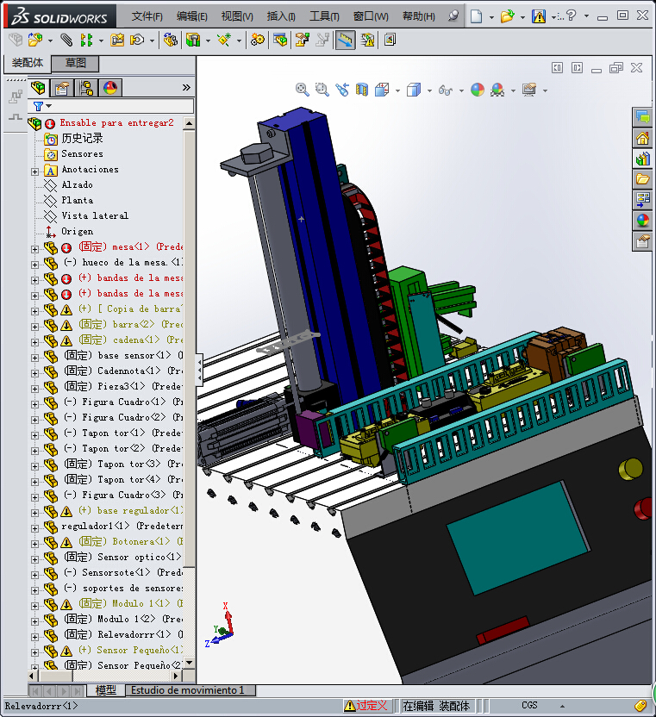Click the Assembly Features icon
This screenshot has height=717, width=656.
tap(192, 41)
